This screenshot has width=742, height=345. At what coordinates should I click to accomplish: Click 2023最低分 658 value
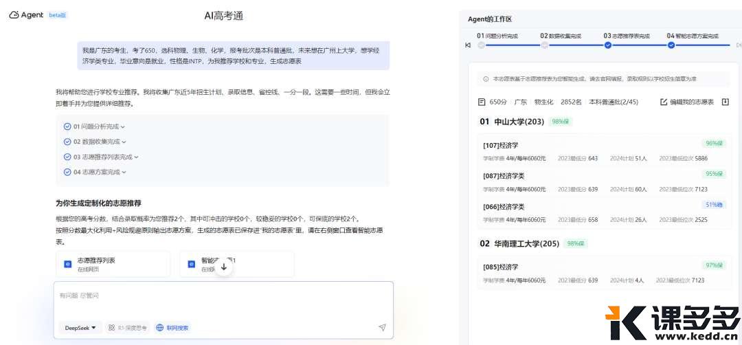(577, 220)
